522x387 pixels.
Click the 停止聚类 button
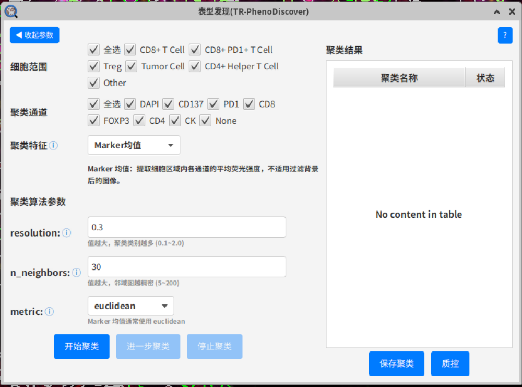(x=215, y=346)
